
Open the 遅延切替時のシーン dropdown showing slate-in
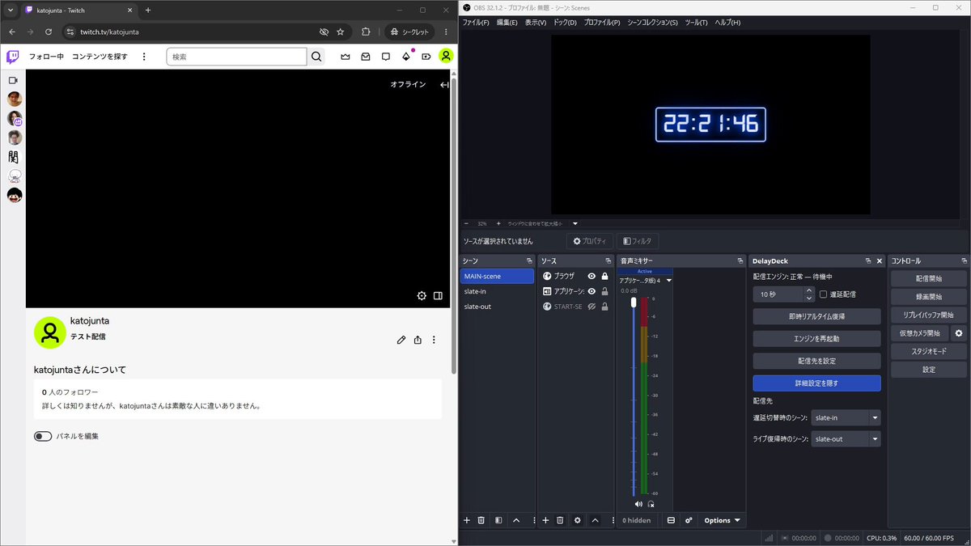pos(846,418)
